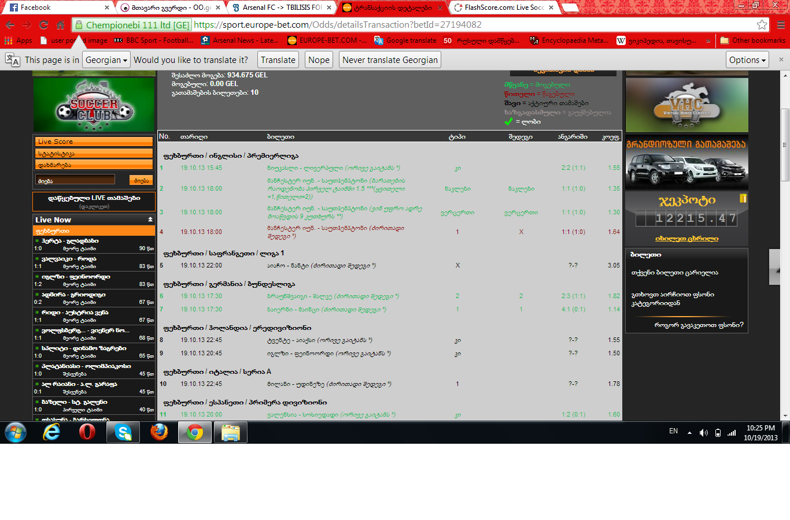790x520 pixels.
Task: Bookmark this page with the star icon
Action: 762,25
